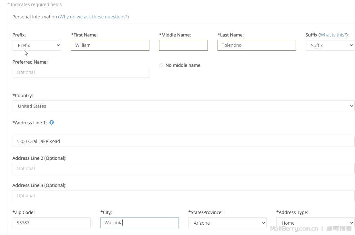The width and height of the screenshot is (355, 235).
Task: Click the Personal Information section heading
Action: click(35, 17)
